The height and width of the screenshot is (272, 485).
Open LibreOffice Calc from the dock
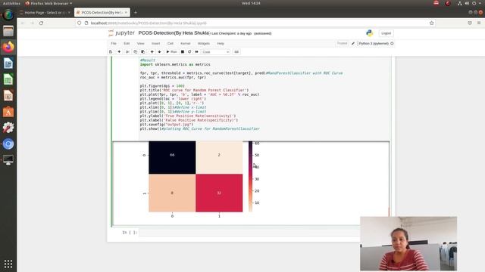pyautogui.click(x=8, y=79)
